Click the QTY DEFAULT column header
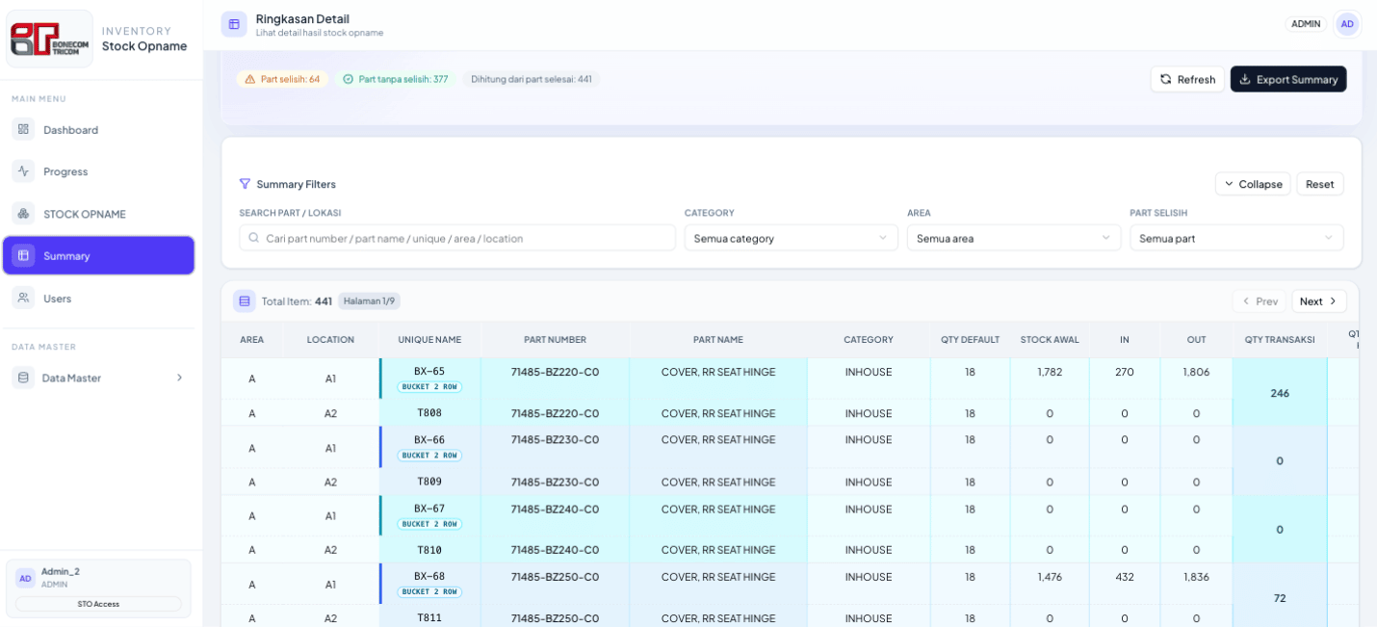The height and width of the screenshot is (627, 1377). click(970, 340)
